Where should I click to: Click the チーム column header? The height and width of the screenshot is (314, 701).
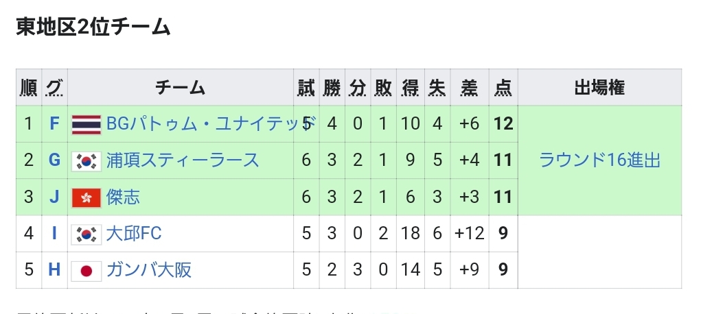pos(180,88)
